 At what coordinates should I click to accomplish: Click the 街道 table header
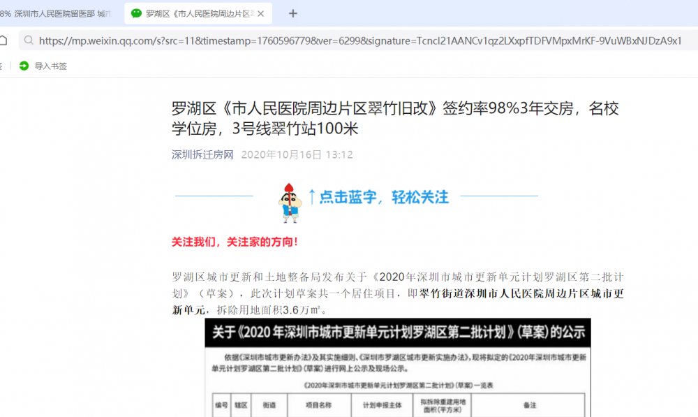269,405
